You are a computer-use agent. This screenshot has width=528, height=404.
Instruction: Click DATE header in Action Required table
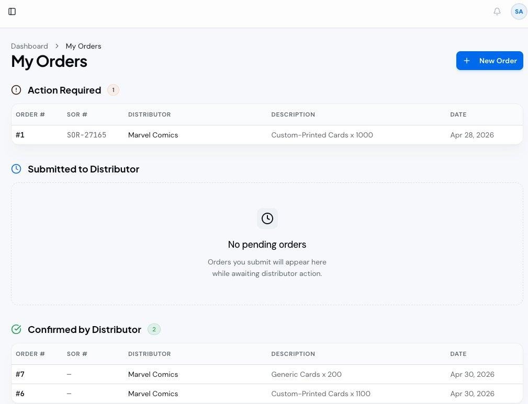pos(458,114)
